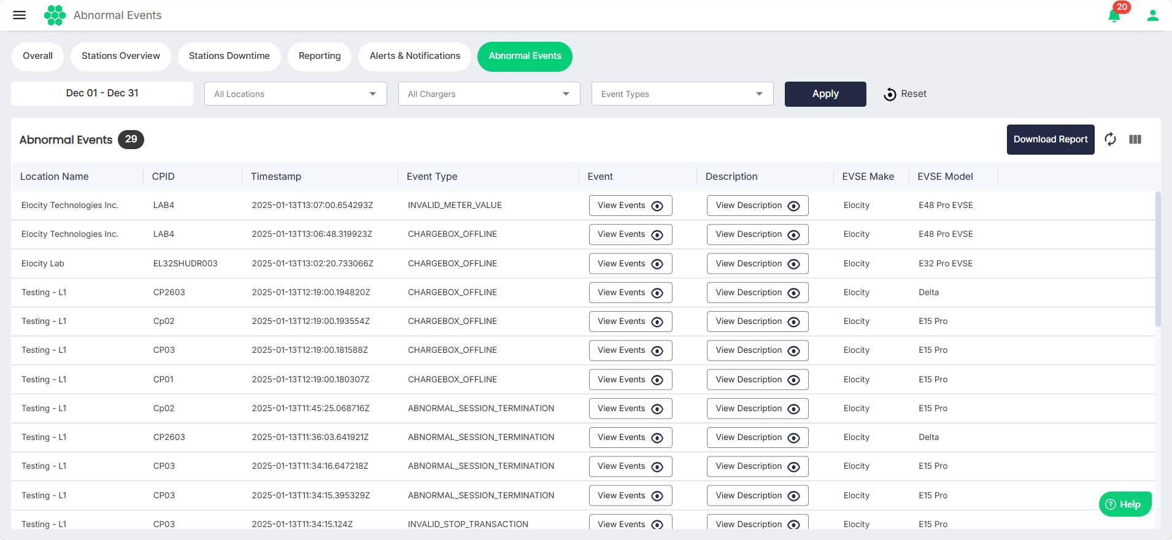View Events for Cp02 CHARGEBOX_OFFLINE row
The width and height of the screenshot is (1172, 540).
(630, 322)
